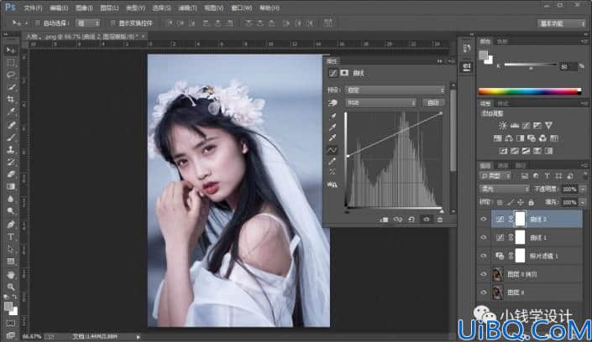The image size is (592, 342).
Task: Select the Brush tool
Action: (11, 137)
